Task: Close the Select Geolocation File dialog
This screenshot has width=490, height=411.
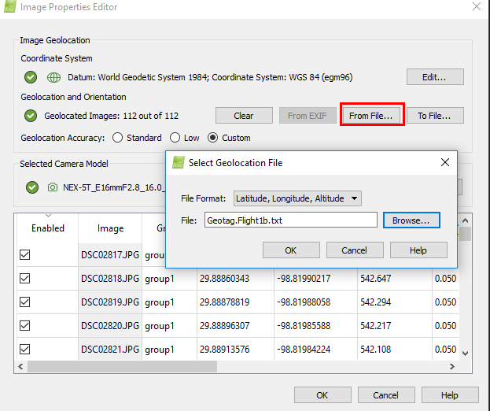Action: click(444, 163)
